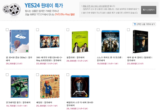Open the Metallica Through the Never cover
Image resolution: width=160 pixels, height=112 pixels.
click(80, 87)
